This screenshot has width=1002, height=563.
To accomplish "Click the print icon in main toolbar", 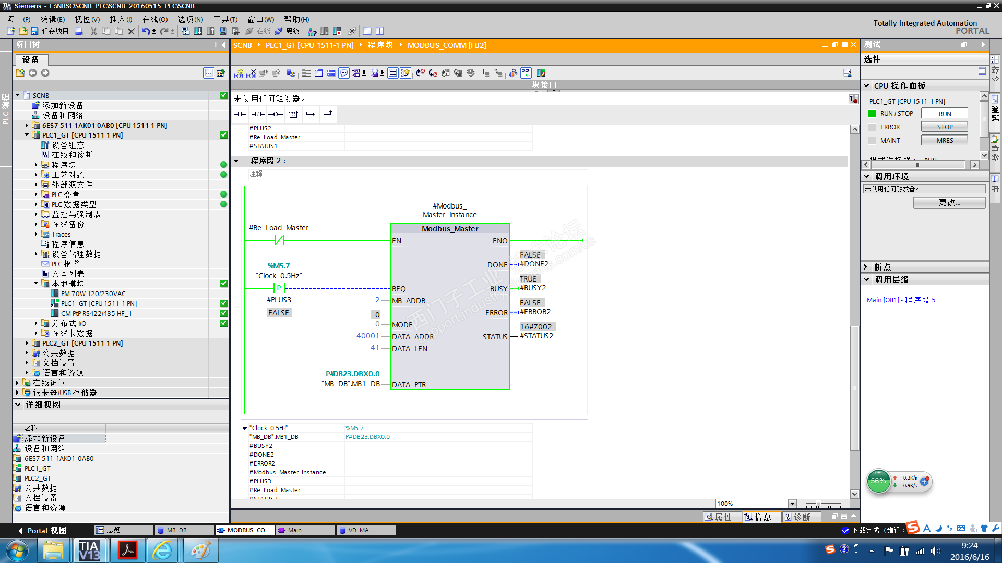I will (79, 31).
